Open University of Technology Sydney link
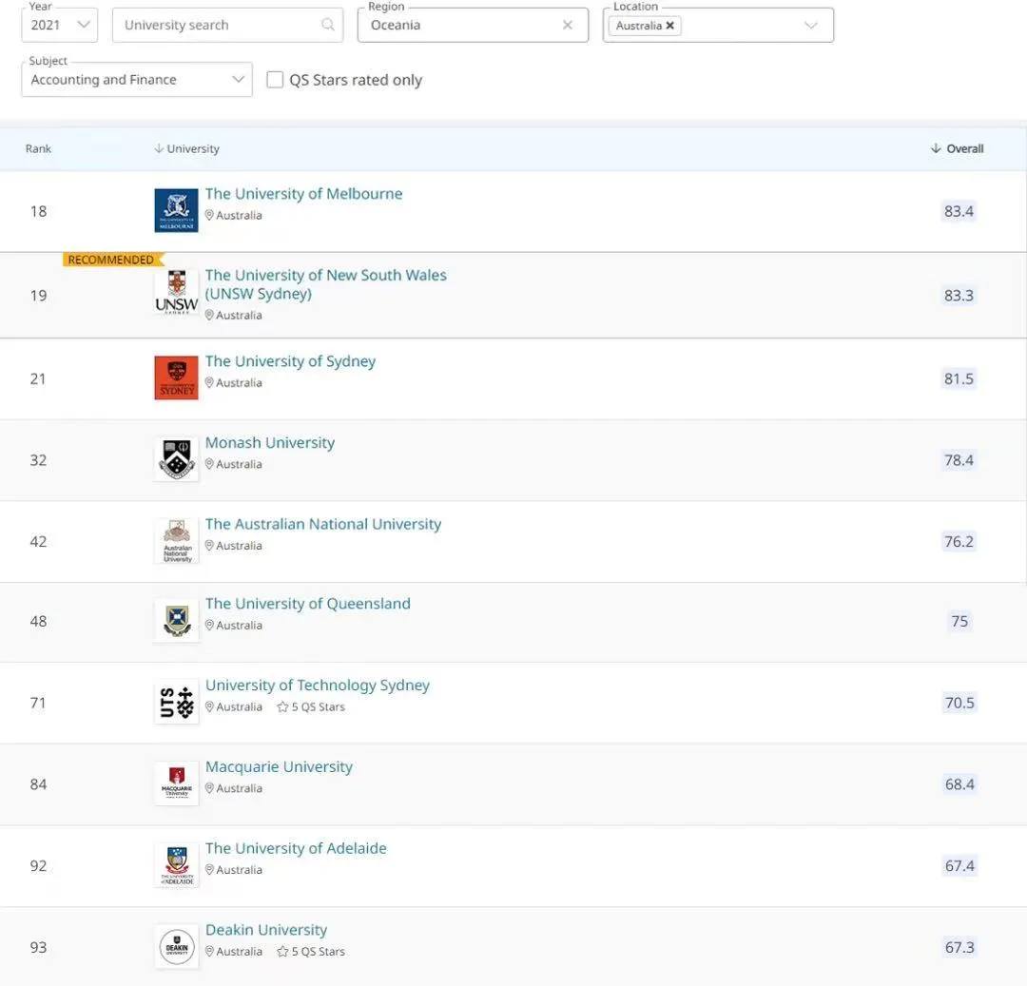 [x=318, y=685]
